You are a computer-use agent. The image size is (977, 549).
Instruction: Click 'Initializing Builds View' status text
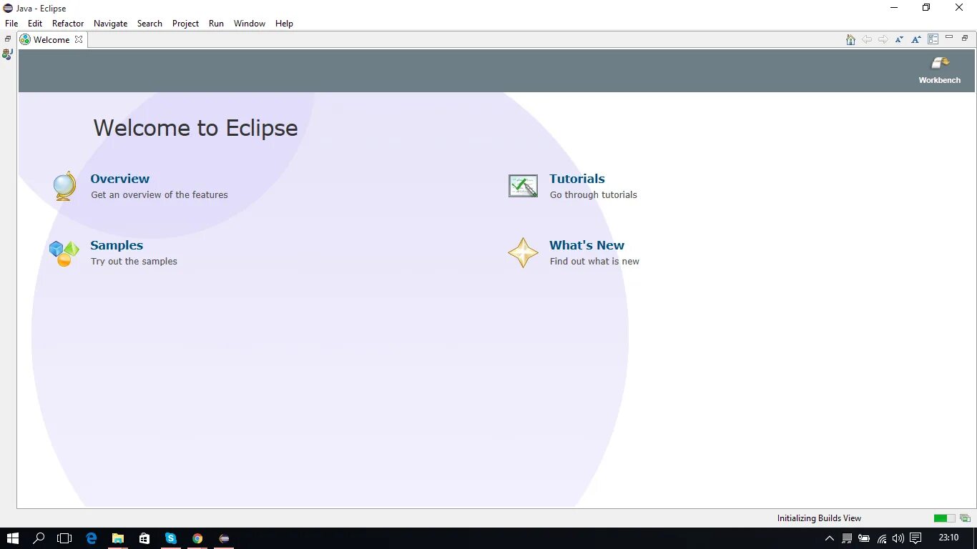coord(819,518)
